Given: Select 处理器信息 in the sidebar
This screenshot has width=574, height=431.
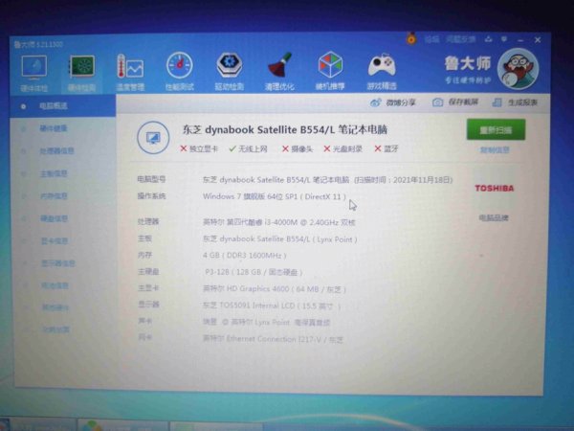Looking at the screenshot, I should point(56,151).
